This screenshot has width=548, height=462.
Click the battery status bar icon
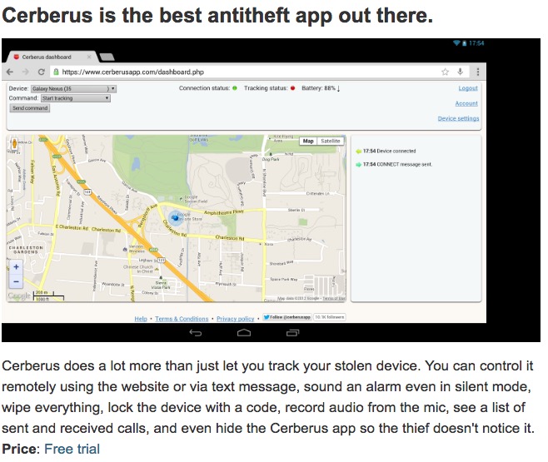tap(464, 43)
